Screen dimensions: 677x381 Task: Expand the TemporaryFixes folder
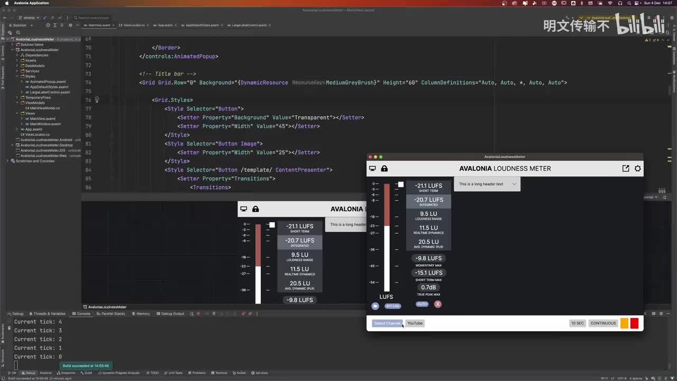[x=17, y=97]
